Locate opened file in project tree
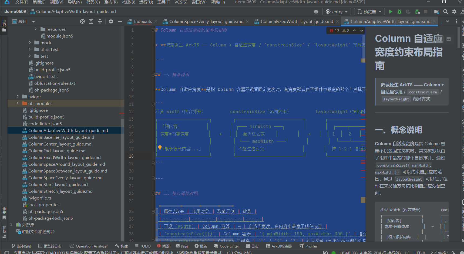This screenshot has height=254, width=464. click(x=82, y=21)
